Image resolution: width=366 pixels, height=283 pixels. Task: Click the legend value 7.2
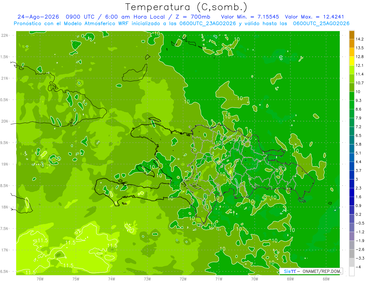358,127
